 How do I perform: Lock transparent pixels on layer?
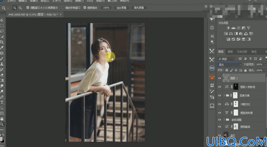[x=226, y=70]
